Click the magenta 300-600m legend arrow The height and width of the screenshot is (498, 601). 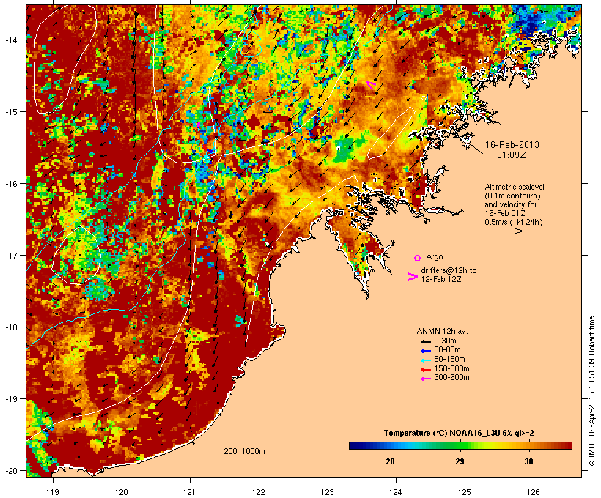(425, 379)
